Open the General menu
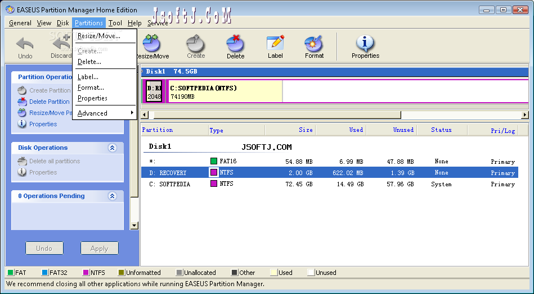The image size is (534, 294). click(20, 23)
